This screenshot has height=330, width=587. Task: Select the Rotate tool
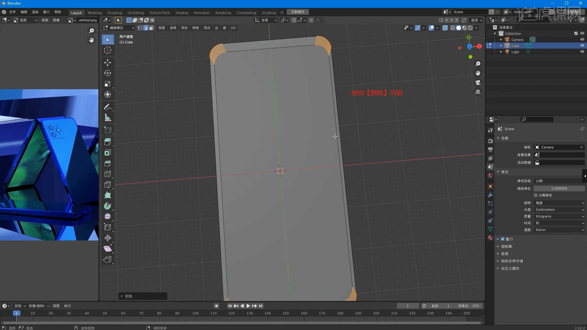[108, 73]
